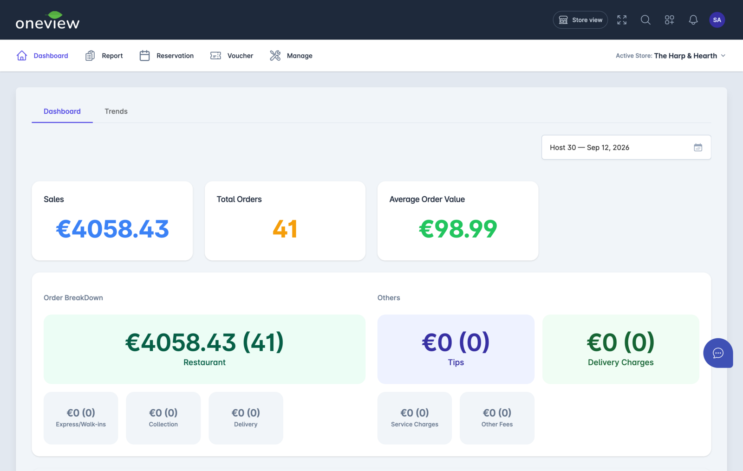Click the Voucher ticket icon
The height and width of the screenshot is (471, 743).
click(215, 56)
